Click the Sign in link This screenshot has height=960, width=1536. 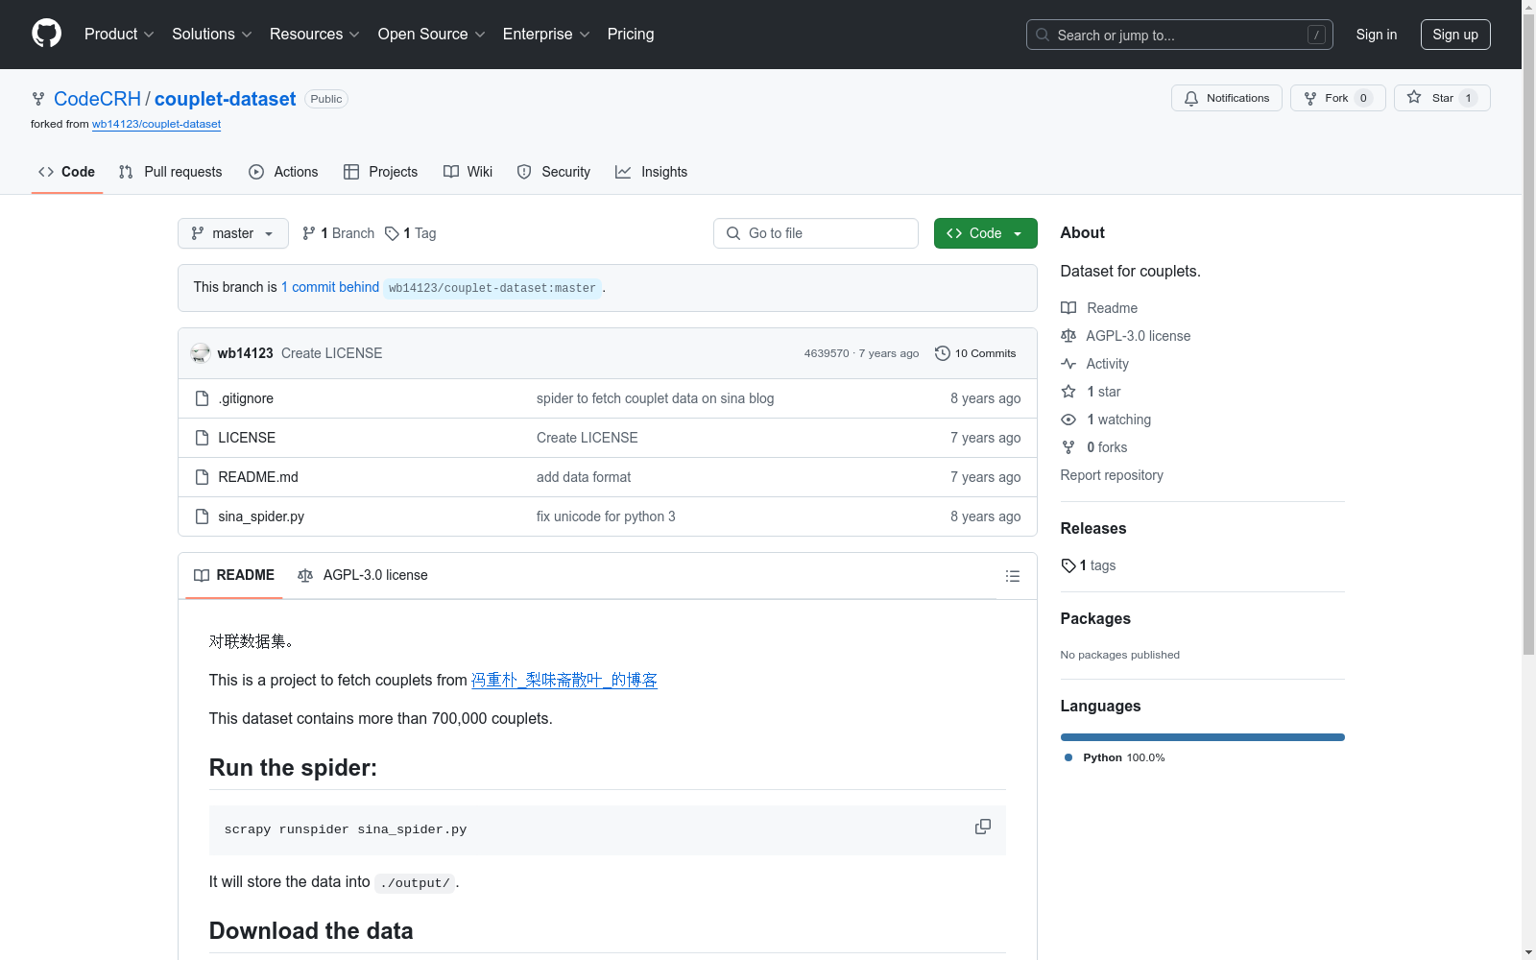point(1377,35)
